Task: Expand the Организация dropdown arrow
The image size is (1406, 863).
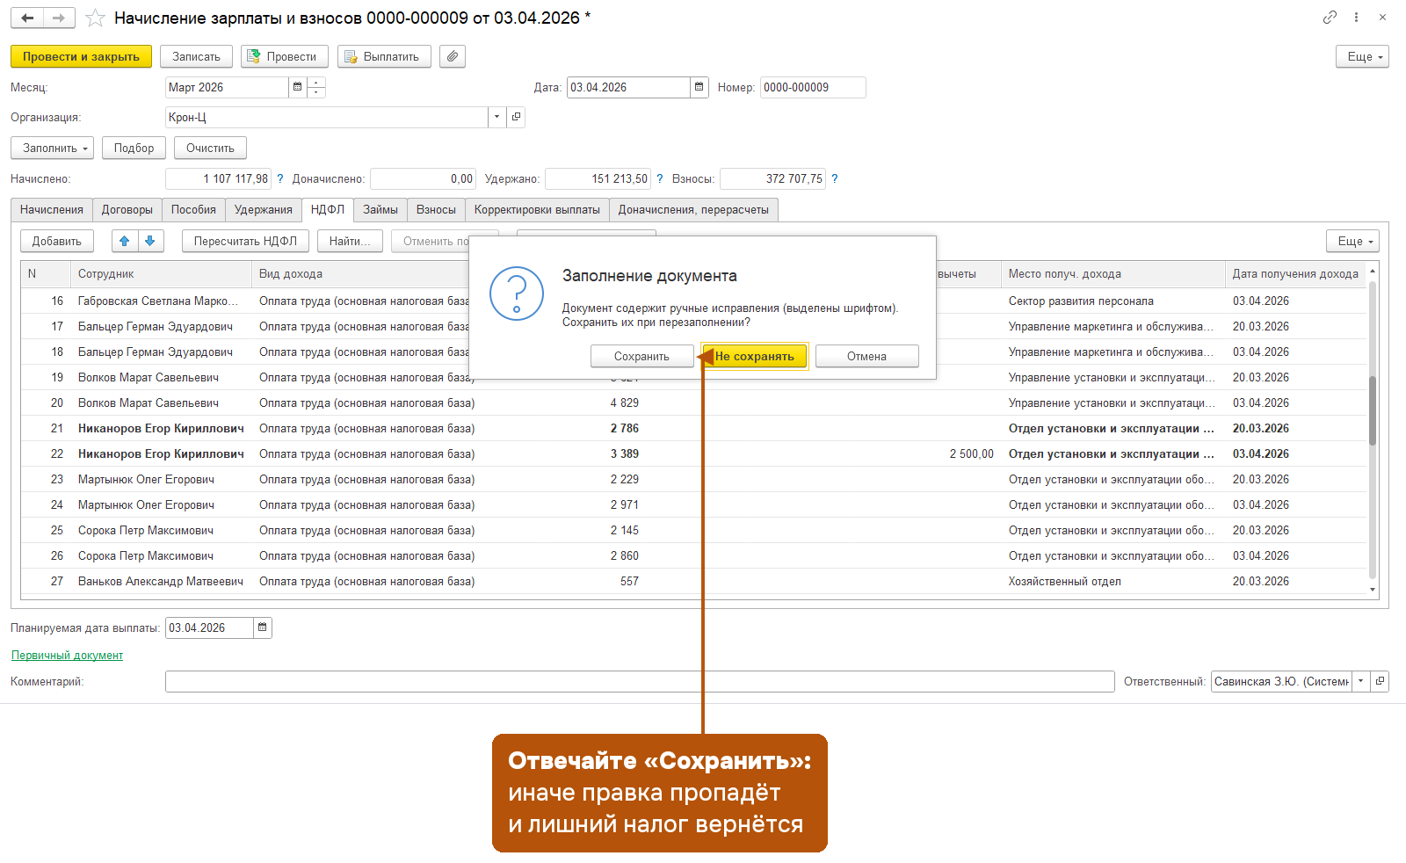Action: point(497,117)
